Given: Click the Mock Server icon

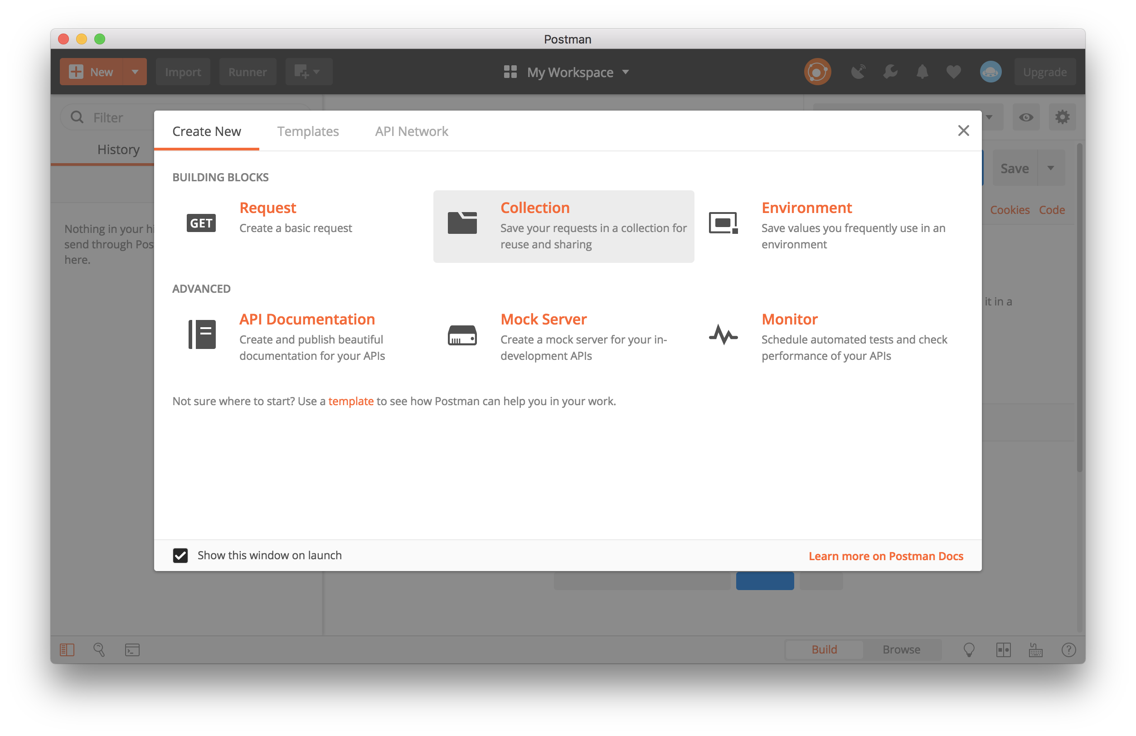Looking at the screenshot, I should pyautogui.click(x=462, y=335).
